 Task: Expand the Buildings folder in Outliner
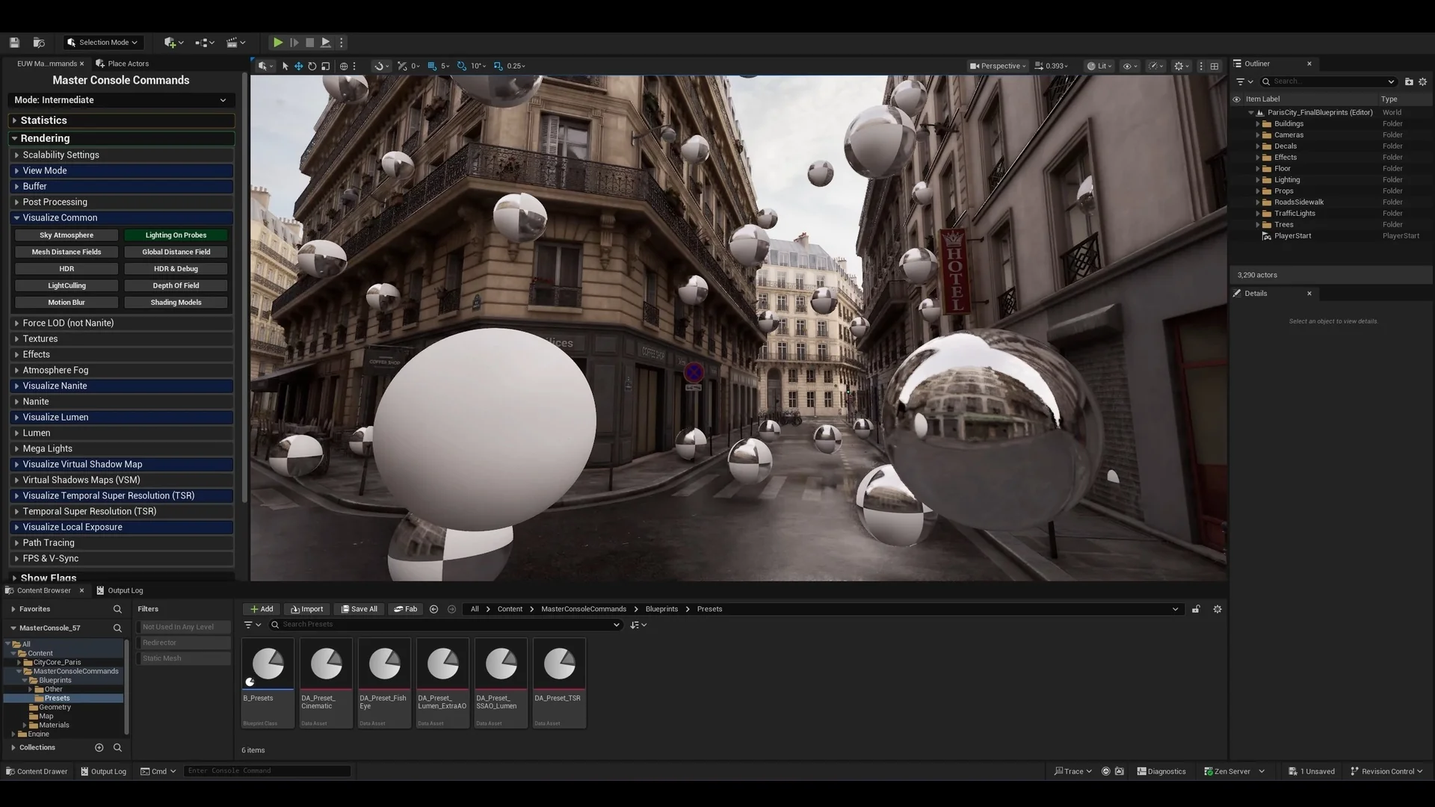pos(1258,124)
